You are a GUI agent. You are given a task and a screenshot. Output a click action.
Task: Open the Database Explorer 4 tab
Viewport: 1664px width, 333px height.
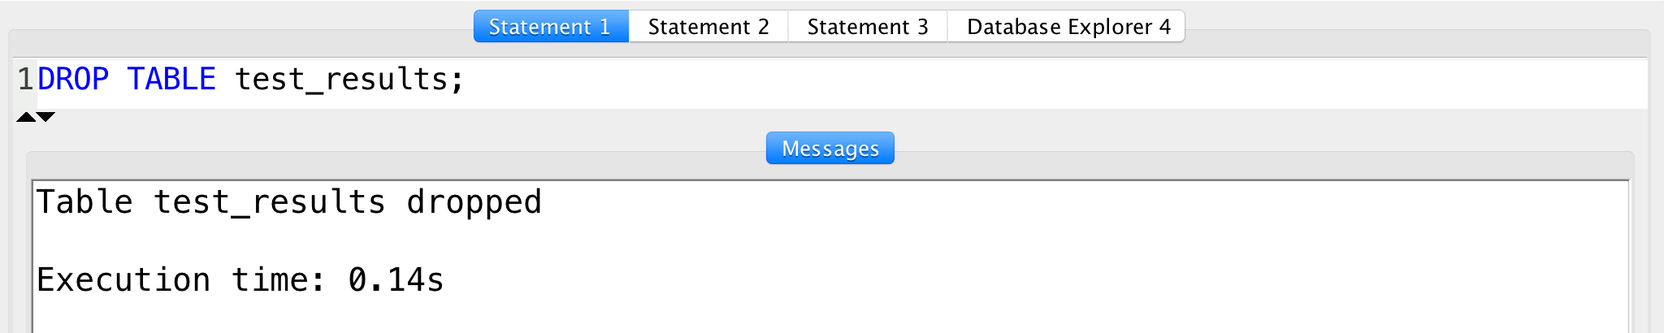point(1067,27)
